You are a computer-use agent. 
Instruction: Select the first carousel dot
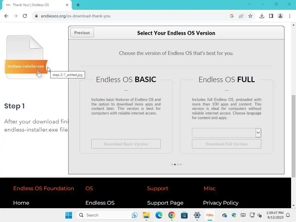[x=172, y=164]
